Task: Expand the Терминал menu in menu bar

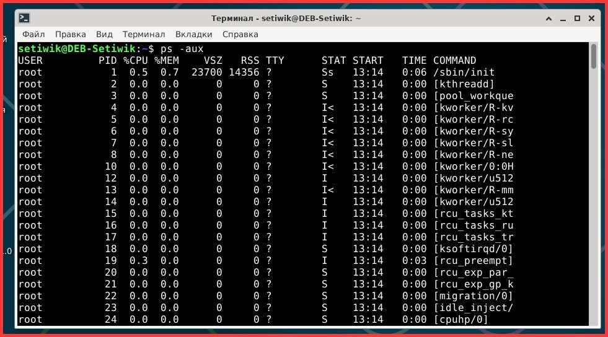Action: tap(144, 34)
